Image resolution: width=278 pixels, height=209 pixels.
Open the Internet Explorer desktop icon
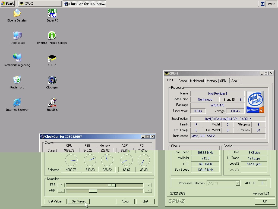coord(17,103)
